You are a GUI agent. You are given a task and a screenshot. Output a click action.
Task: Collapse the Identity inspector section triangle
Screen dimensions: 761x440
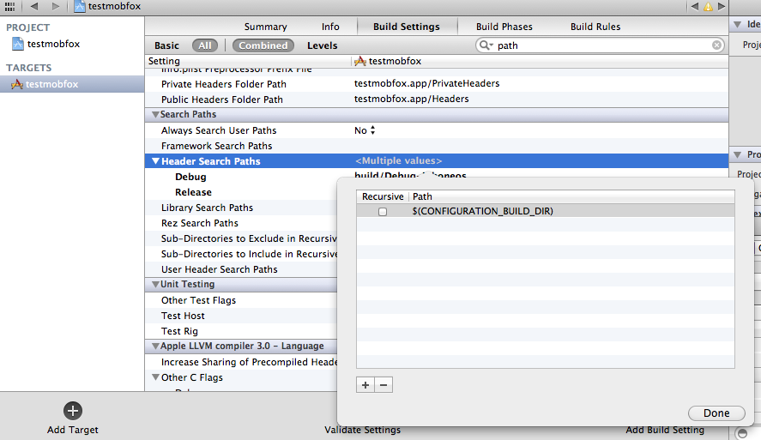click(737, 24)
